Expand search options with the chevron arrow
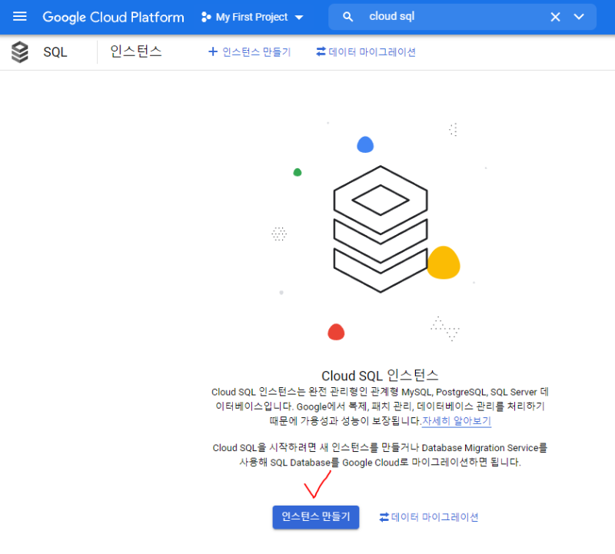This screenshot has height=554, width=615. pos(579,17)
